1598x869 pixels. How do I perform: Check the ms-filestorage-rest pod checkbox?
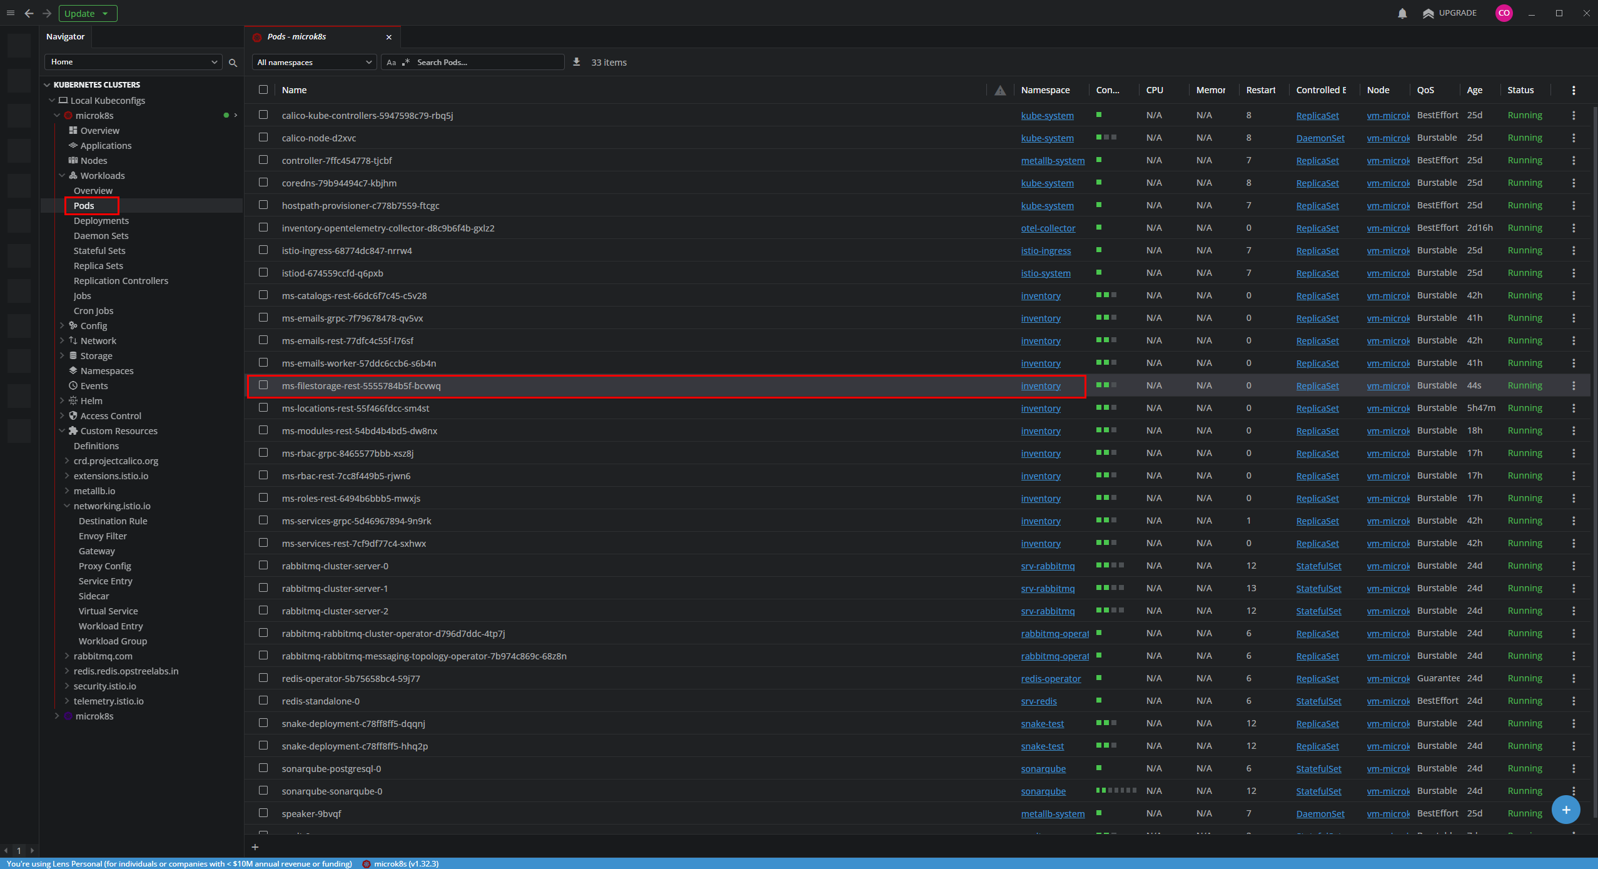[263, 385]
